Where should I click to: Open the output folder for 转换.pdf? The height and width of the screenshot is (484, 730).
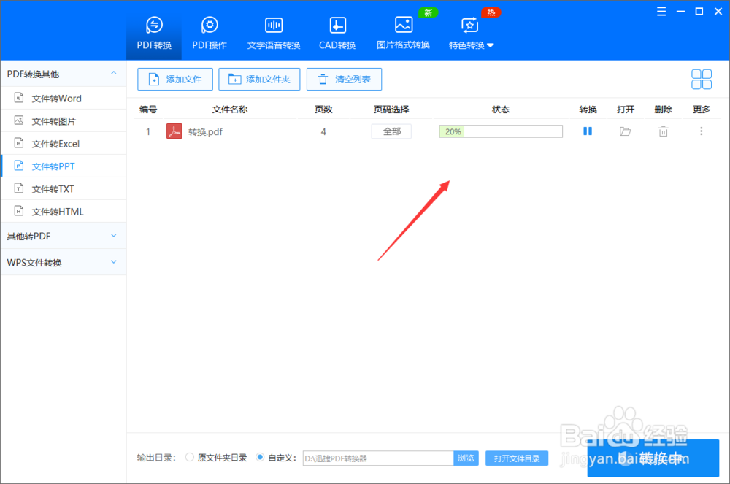click(x=626, y=131)
